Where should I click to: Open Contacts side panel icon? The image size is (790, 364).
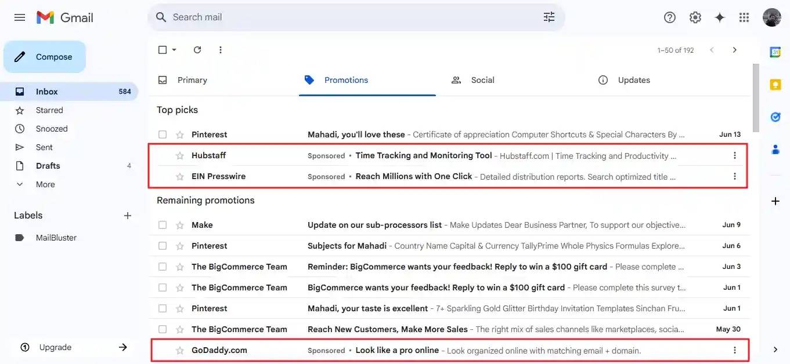pos(775,150)
